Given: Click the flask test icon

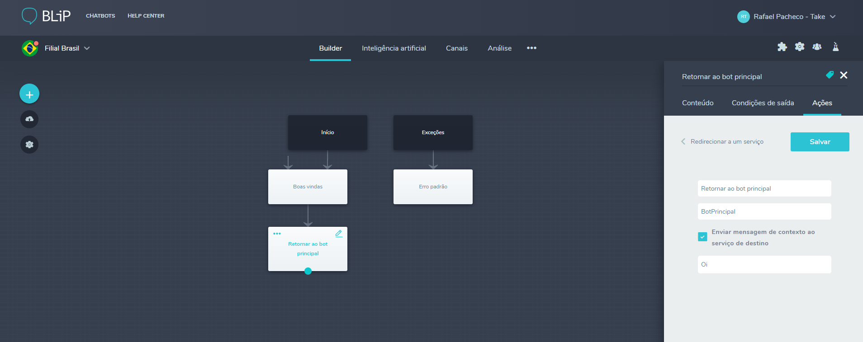Looking at the screenshot, I should [835, 47].
